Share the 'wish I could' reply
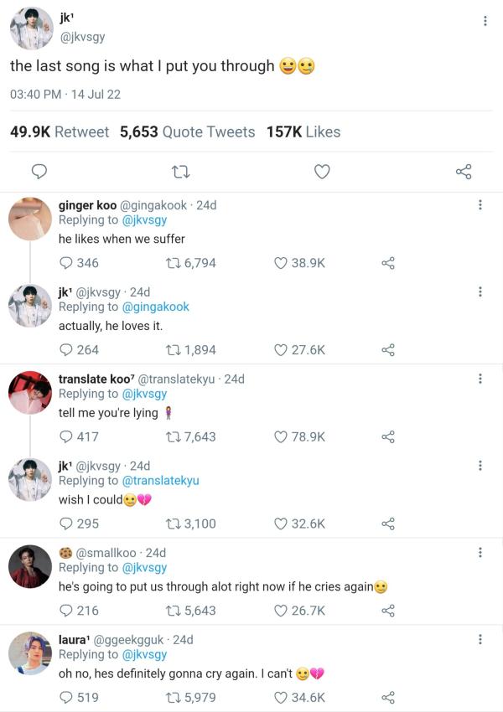Viewport: 503px width, 712px height. click(388, 524)
